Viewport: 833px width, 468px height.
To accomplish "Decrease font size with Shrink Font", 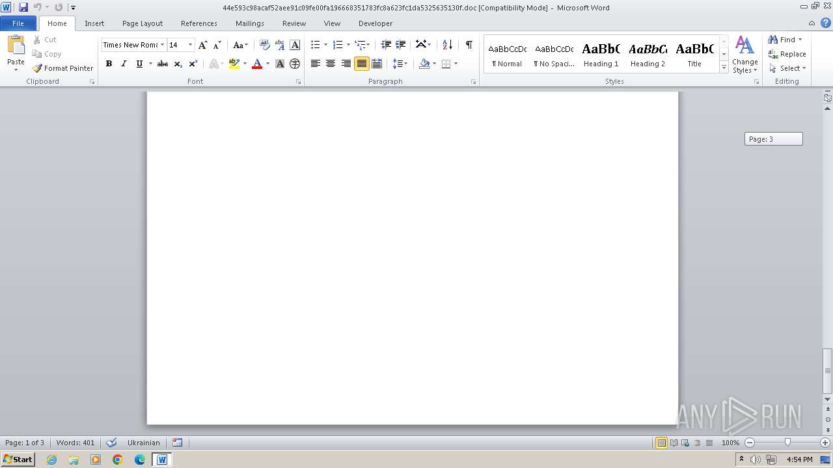I will pos(217,45).
